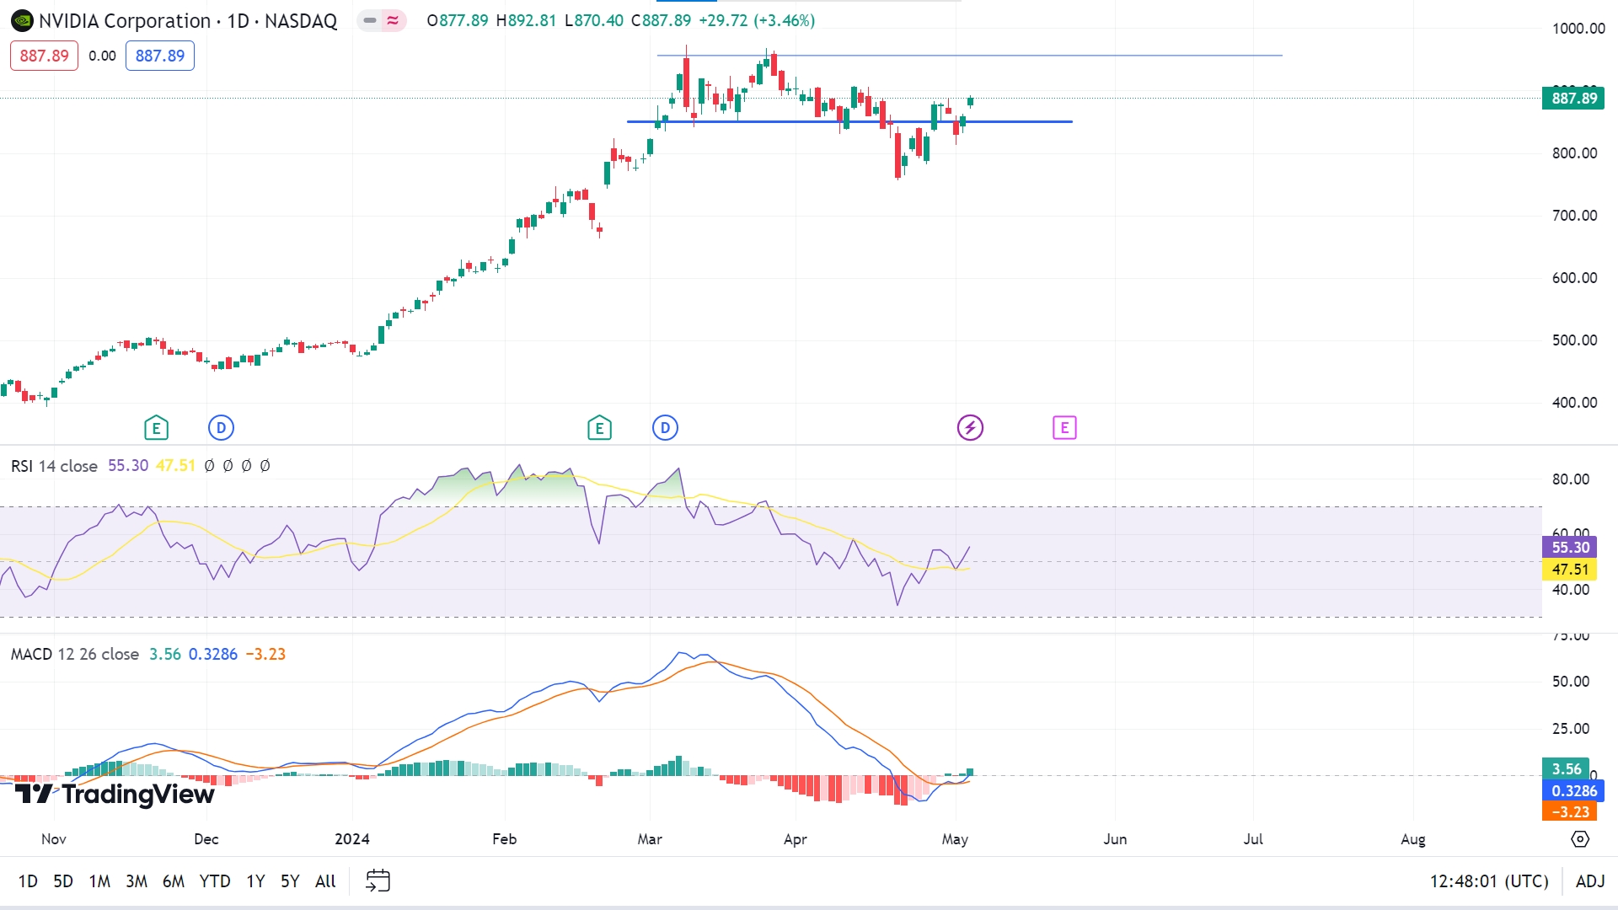Select the 3M time range
Viewport: 1618px width, 910px height.
pyautogui.click(x=136, y=881)
